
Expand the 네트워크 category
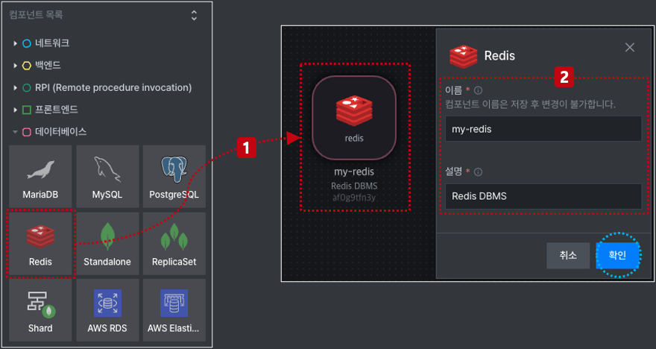(x=15, y=43)
